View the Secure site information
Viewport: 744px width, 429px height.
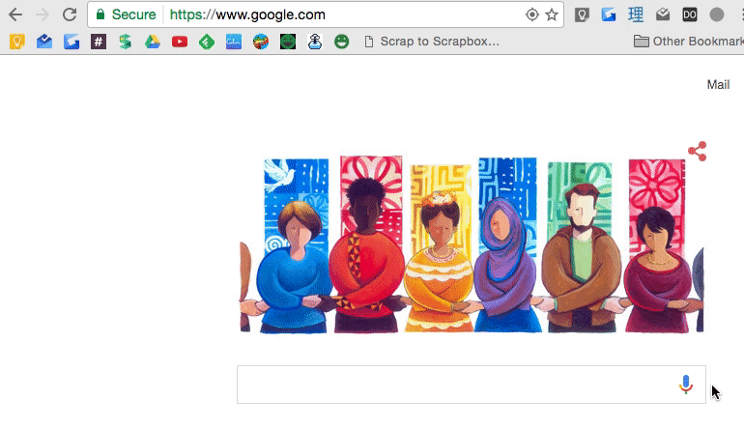click(126, 14)
